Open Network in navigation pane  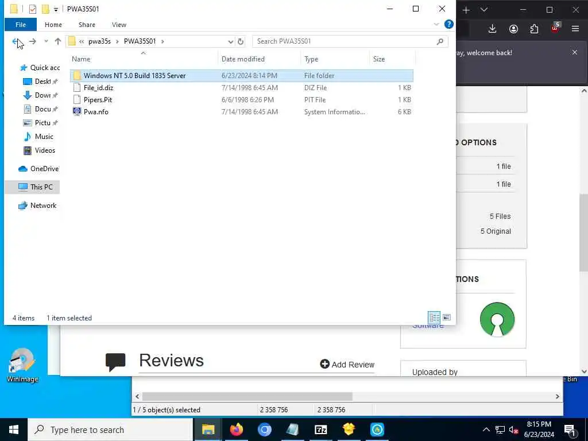click(x=37, y=206)
